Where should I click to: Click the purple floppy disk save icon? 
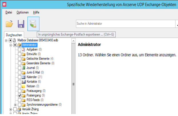[21, 24]
